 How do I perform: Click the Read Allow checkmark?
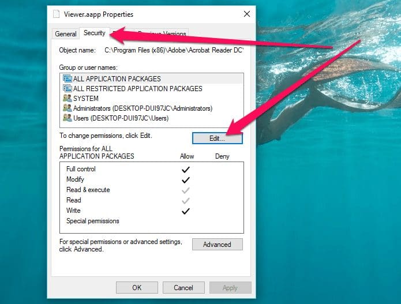pos(186,200)
